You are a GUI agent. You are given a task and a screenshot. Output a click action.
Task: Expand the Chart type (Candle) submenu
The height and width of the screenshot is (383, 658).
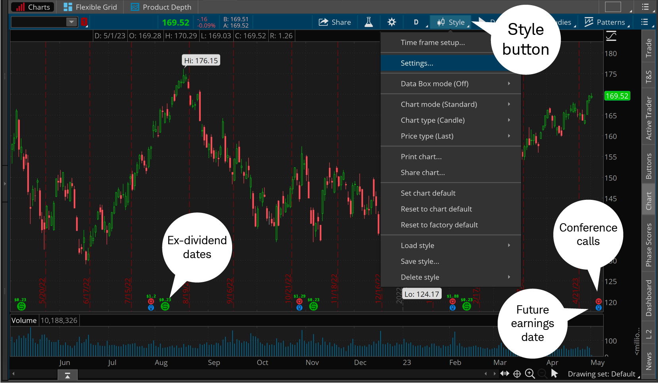(x=451, y=120)
